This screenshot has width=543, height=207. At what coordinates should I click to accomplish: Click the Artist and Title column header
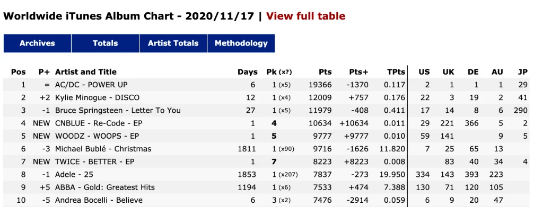tap(86, 72)
